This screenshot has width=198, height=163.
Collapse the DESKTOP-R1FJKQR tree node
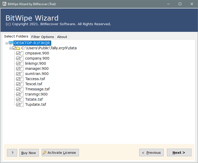7,43
